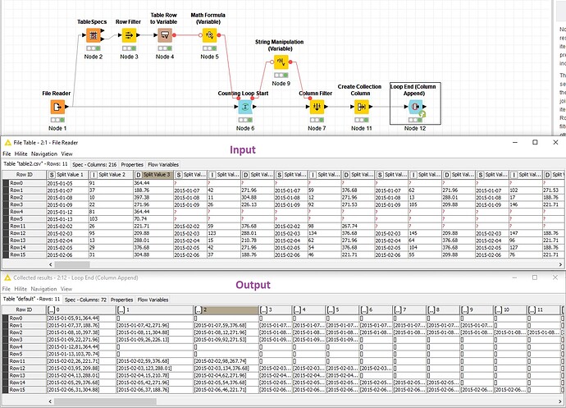566x408 pixels.
Task: Switch to Properties tab in Collected results window
Action: 121,300
